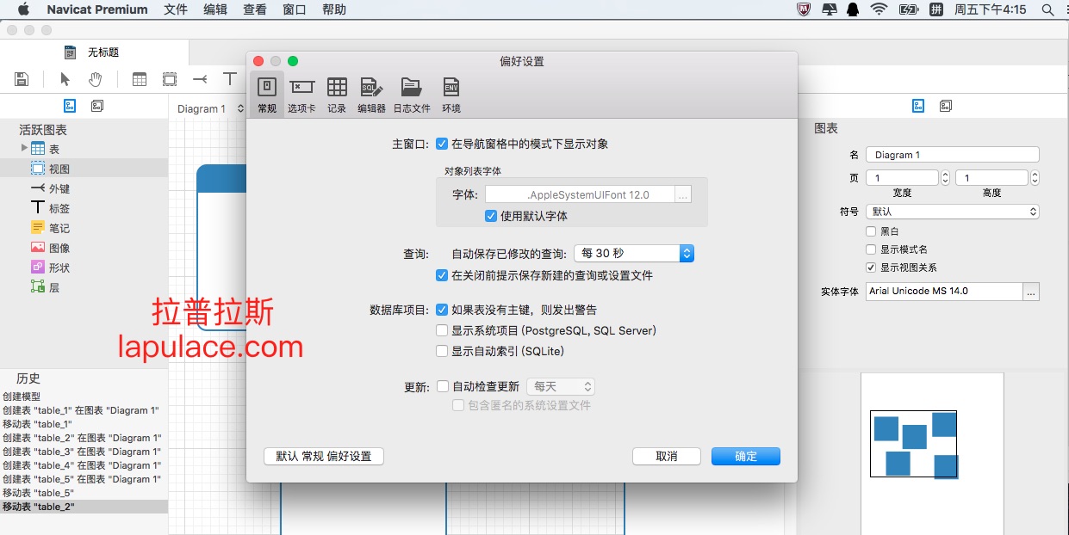Viewport: 1069px width, 535px height.
Task: Toggle warn if table has no primary key
Action: coord(442,310)
